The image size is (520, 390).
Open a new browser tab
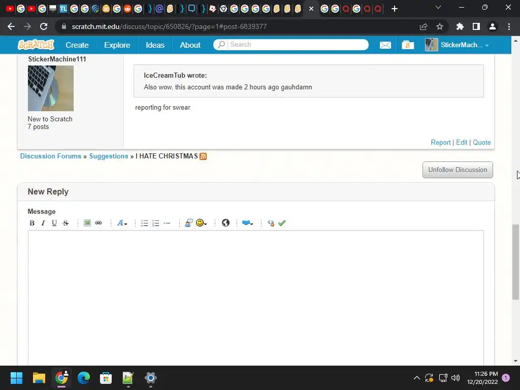pyautogui.click(x=394, y=9)
